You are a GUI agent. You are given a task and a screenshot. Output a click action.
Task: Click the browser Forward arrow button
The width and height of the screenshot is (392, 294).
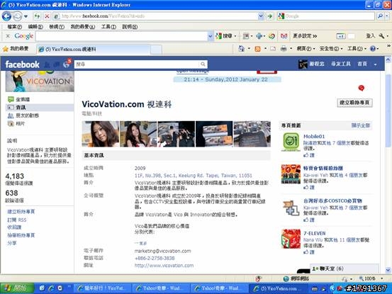pyautogui.click(x=17, y=16)
